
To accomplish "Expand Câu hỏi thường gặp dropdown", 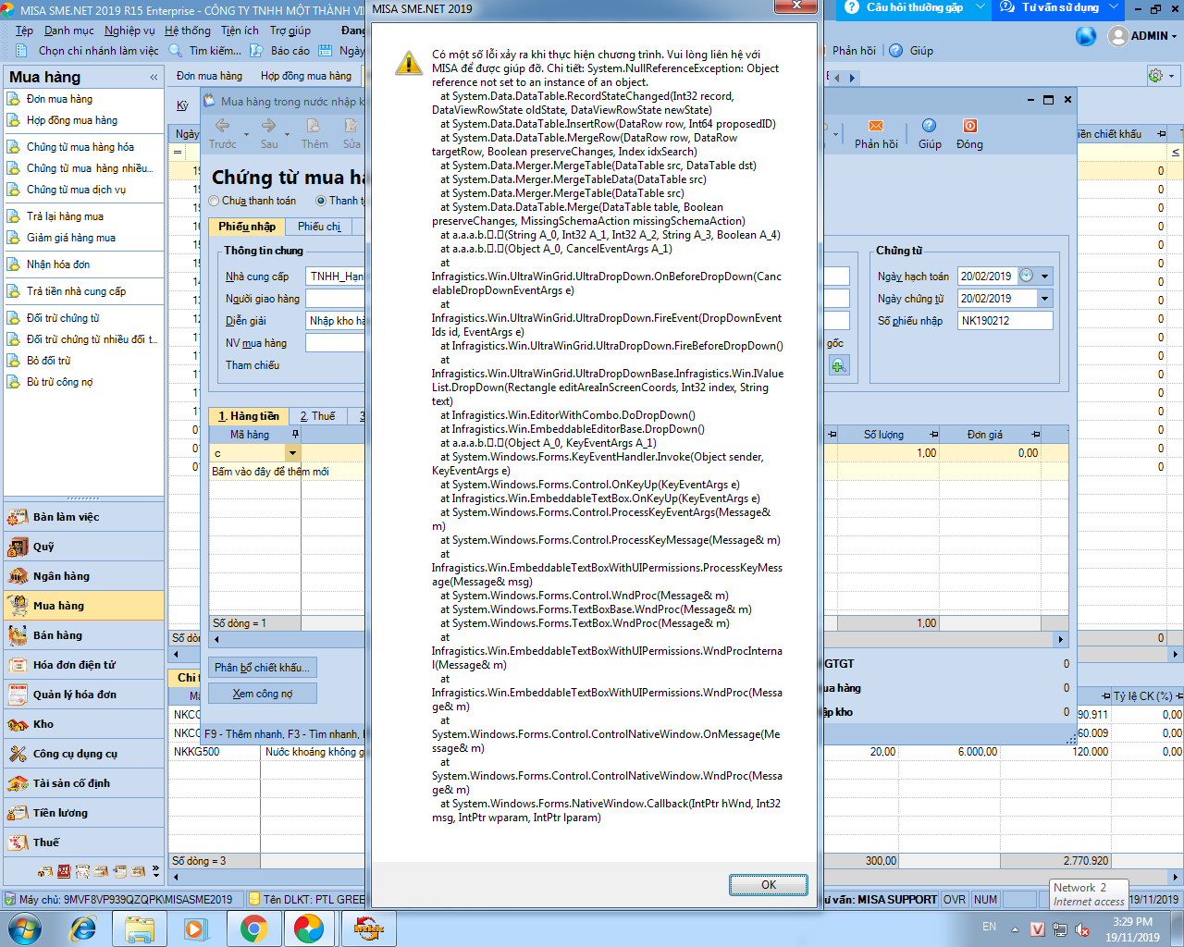I will [980, 7].
